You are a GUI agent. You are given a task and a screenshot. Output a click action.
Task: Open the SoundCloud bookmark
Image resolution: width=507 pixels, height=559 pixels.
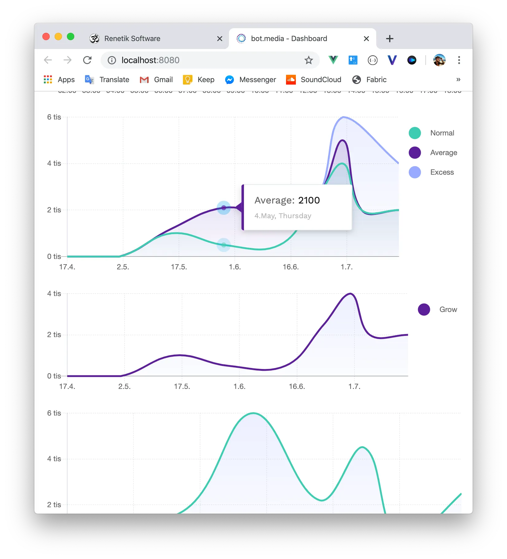[x=314, y=80]
